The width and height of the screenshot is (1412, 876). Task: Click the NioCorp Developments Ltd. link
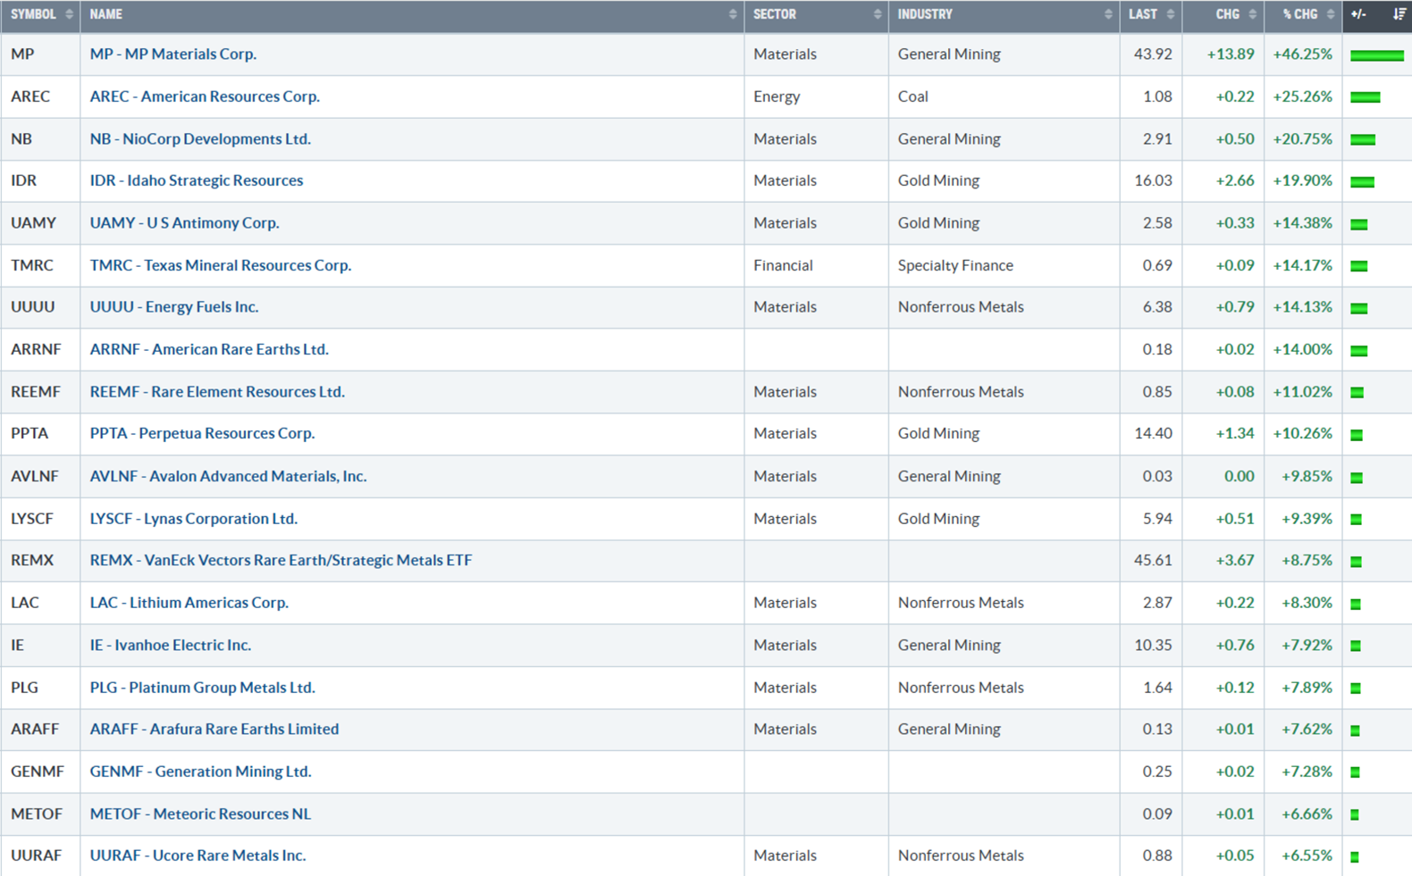point(200,138)
